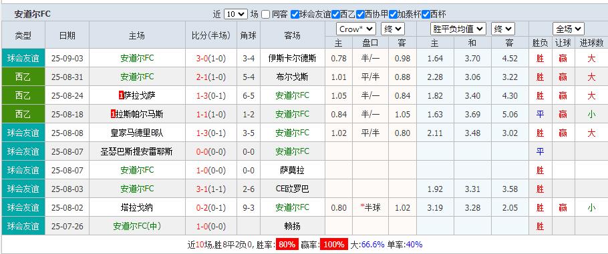The image size is (608, 254).
Task: Open the 终 dropdown next to 胜平负均值
Action: (503, 29)
